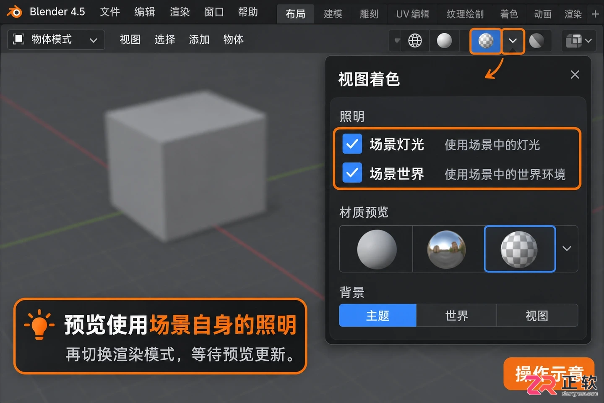Open the viewport shading options dropdown arrow
The image size is (604, 403).
pos(513,41)
